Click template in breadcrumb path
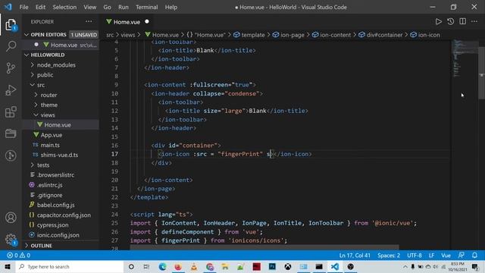Image resolution: width=485 pixels, height=273 pixels. click(x=253, y=35)
